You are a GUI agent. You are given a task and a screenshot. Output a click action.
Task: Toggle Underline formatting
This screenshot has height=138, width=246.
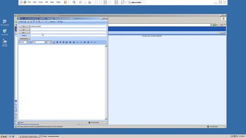coord(63,42)
